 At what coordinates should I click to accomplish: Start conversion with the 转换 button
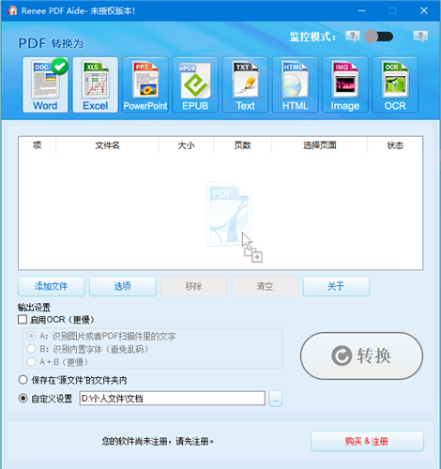pyautogui.click(x=361, y=356)
